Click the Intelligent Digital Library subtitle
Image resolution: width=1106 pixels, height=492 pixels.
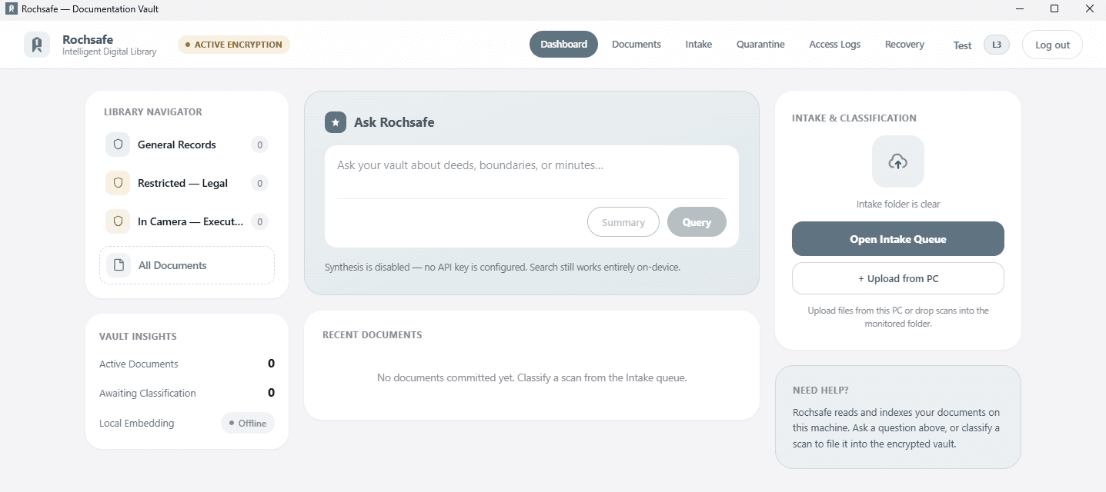(109, 52)
